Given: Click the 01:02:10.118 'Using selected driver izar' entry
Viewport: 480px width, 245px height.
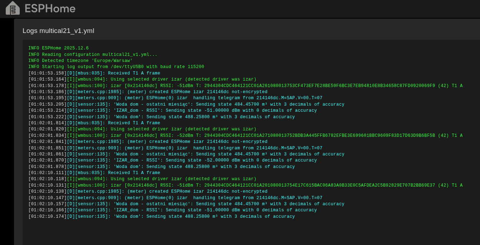Looking at the screenshot, I should (x=142, y=179).
